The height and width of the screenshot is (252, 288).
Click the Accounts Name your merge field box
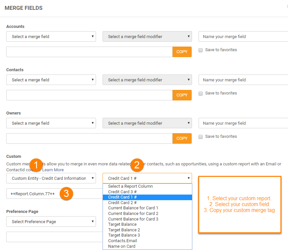tap(243, 36)
